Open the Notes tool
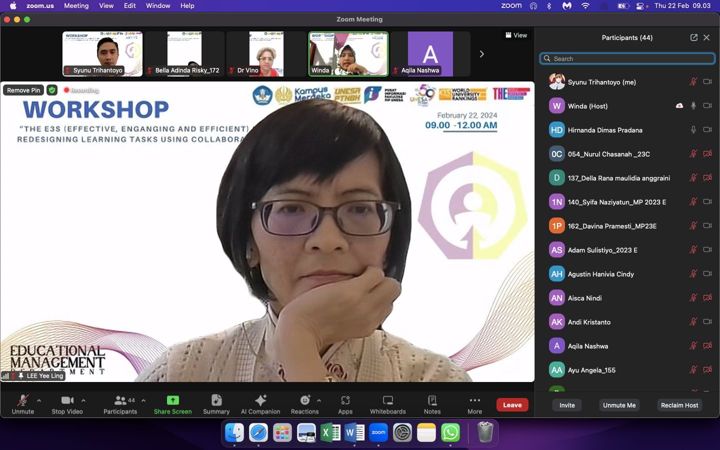Screen dimensions: 720x450 click(x=432, y=404)
